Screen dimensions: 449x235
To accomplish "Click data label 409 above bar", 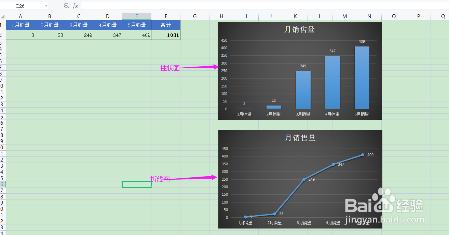I will click(362, 41).
